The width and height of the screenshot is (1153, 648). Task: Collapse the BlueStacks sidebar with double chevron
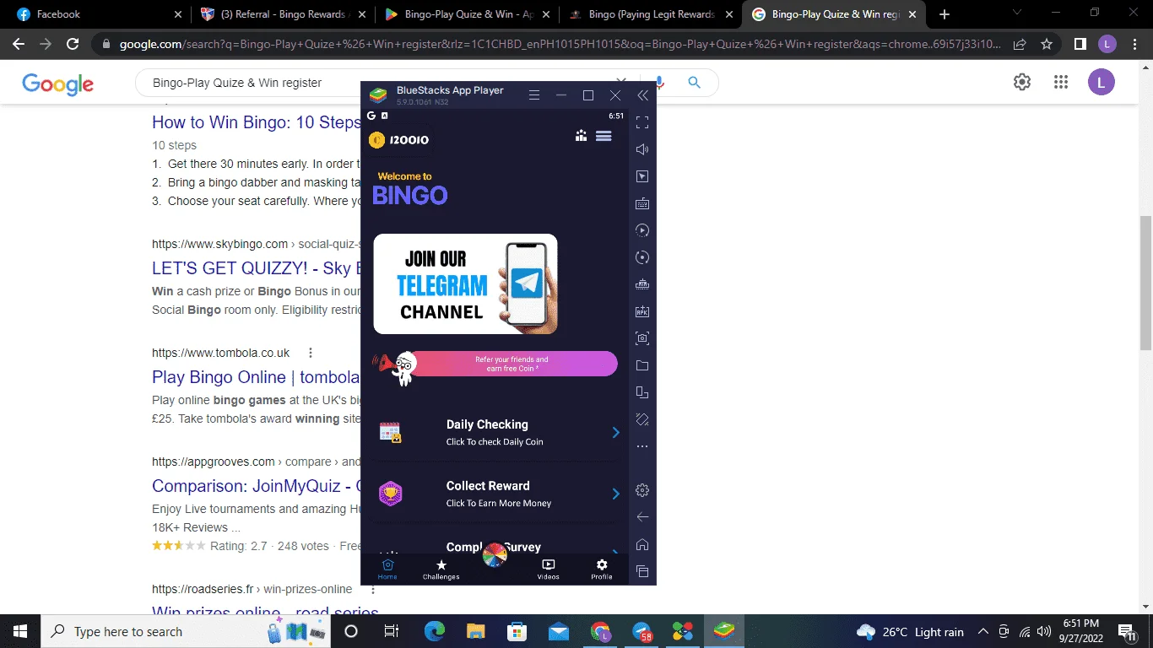[643, 95]
